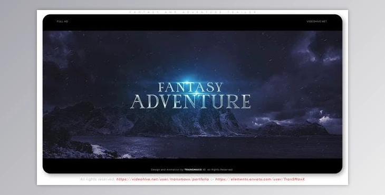Click the VIDEOHIVE.NET label
Image resolution: width=385 pixels, height=195 pixels.
pyautogui.click(x=317, y=22)
